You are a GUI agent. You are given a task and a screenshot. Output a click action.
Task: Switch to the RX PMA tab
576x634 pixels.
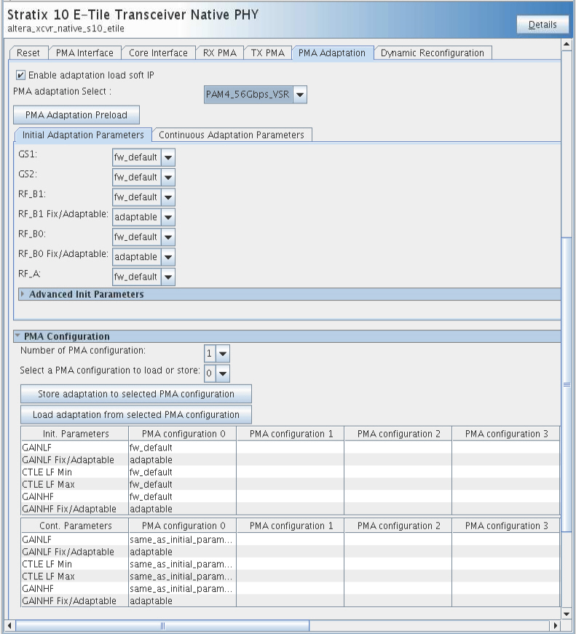point(220,53)
